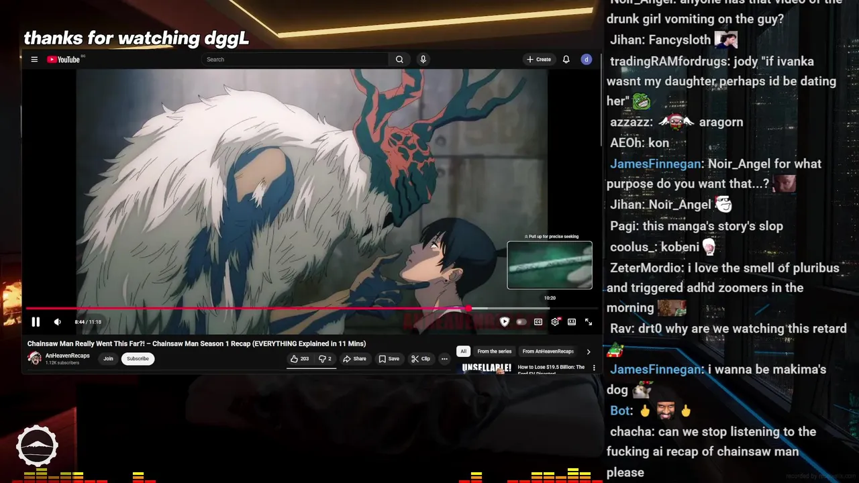Create a Clip with scissors button
The height and width of the screenshot is (483, 859).
421,359
